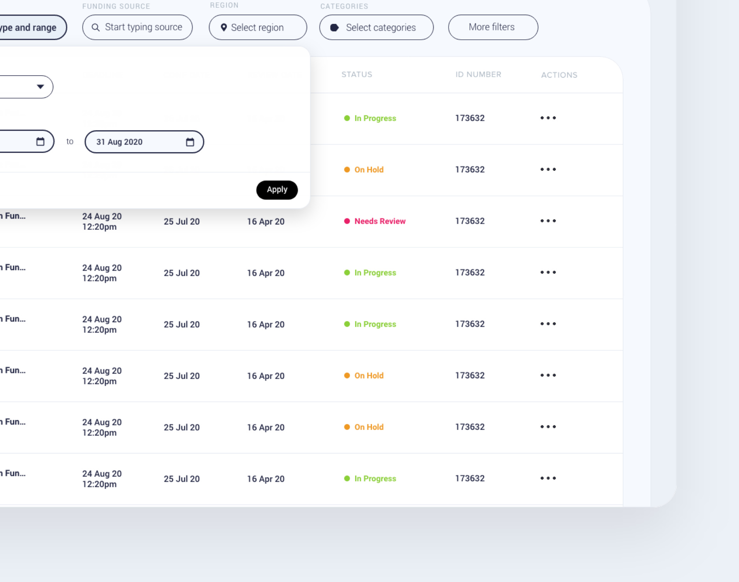This screenshot has height=582, width=739.
Task: Click the location pin icon in the region filter
Action: coord(223,27)
